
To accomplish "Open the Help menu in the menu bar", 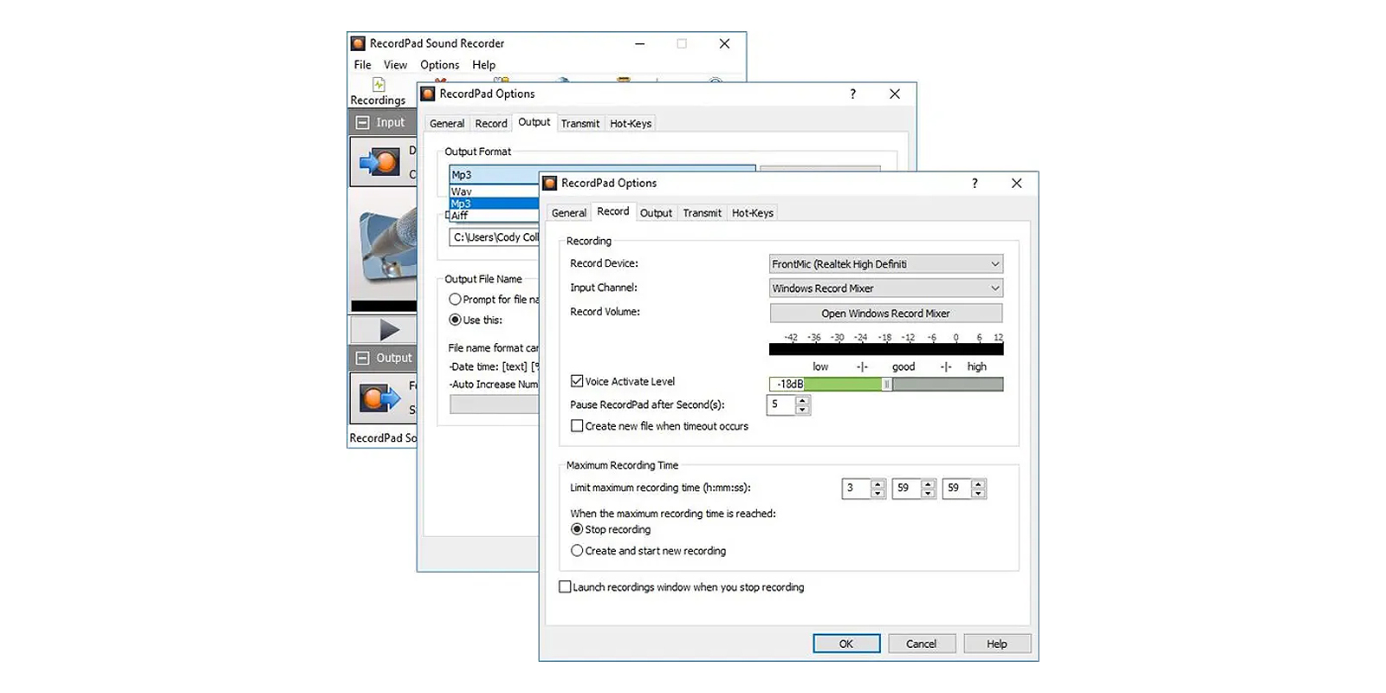I will coord(483,65).
